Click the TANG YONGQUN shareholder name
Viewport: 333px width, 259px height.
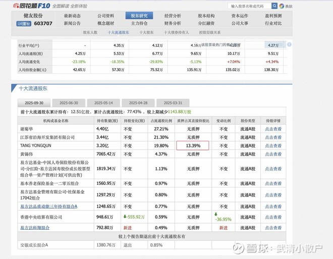click(x=36, y=145)
